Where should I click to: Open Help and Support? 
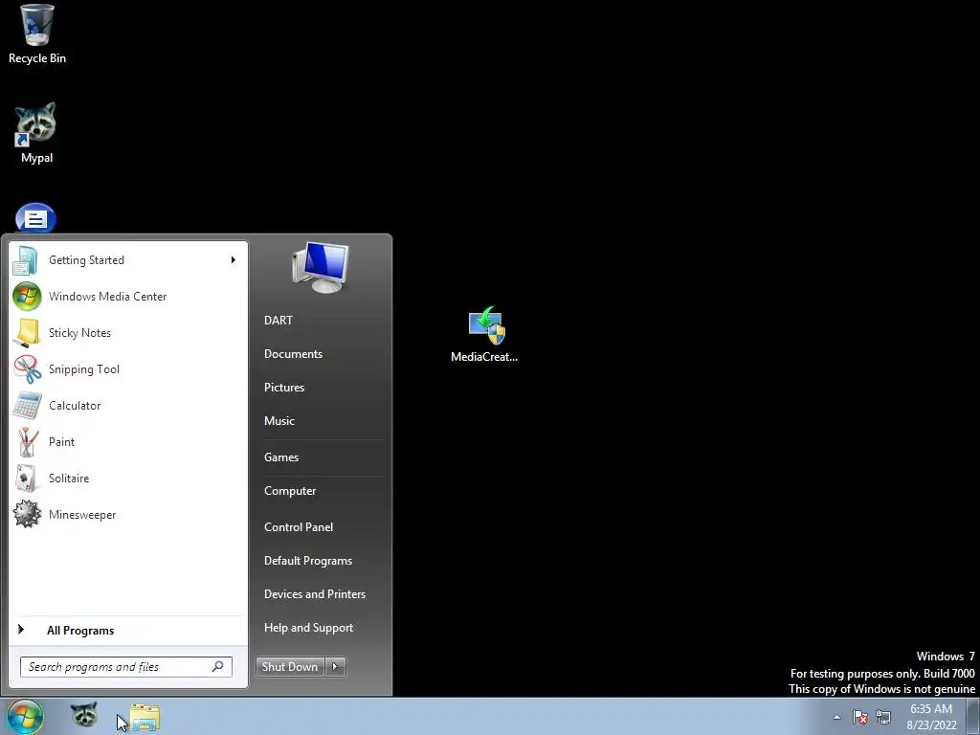tap(309, 628)
